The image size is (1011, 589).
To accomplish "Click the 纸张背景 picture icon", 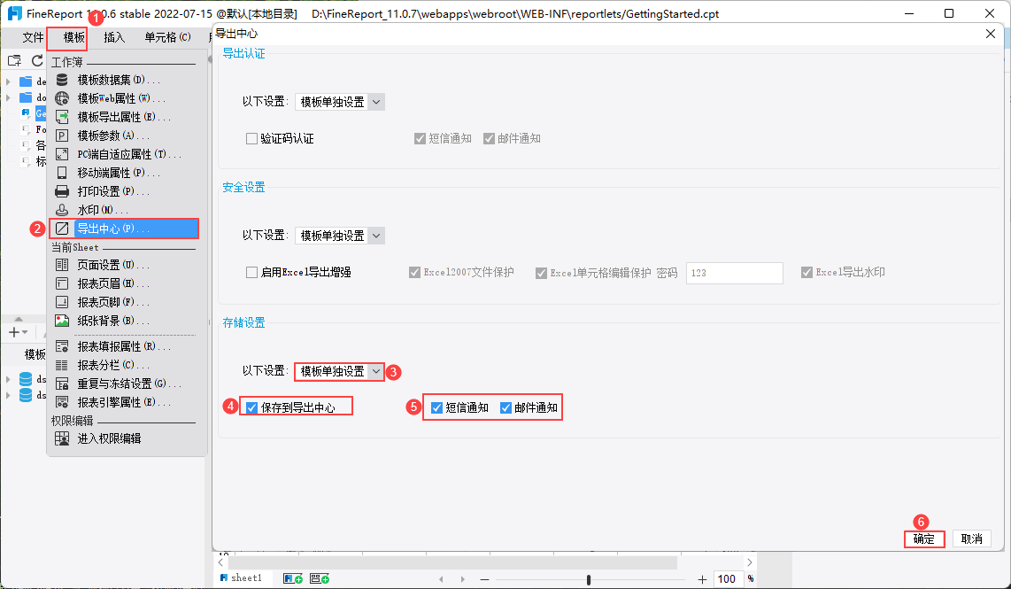I will pyautogui.click(x=62, y=322).
